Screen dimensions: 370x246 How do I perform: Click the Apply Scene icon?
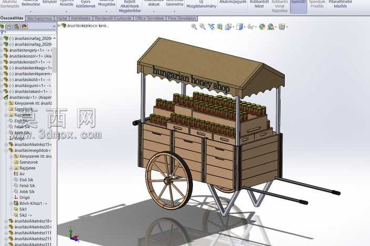[271, 27]
